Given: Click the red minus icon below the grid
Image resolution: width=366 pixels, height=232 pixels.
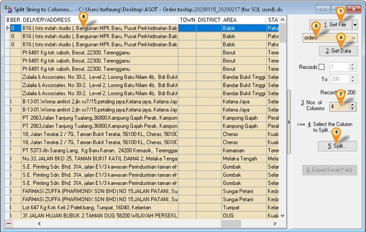Looking at the screenshot, I should point(9,224).
